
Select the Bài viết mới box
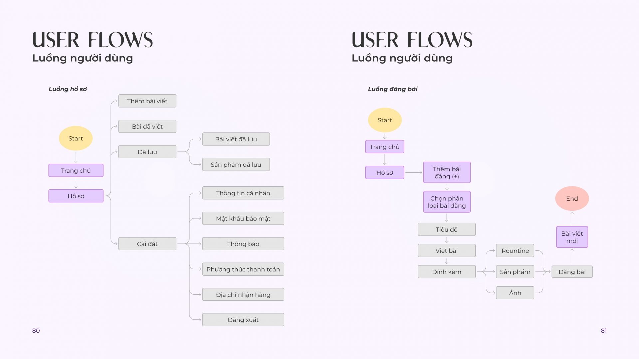click(x=572, y=237)
